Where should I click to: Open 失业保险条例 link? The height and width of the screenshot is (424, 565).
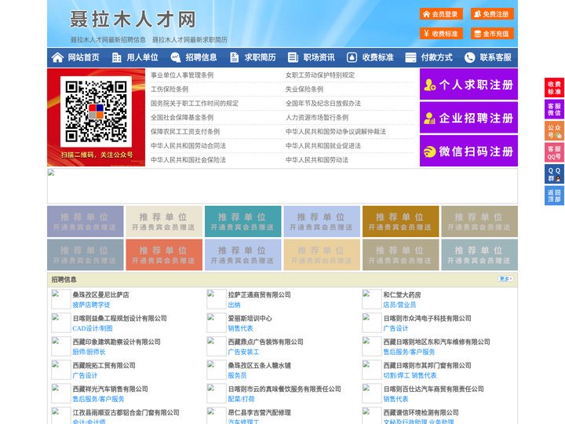pyautogui.click(x=304, y=89)
